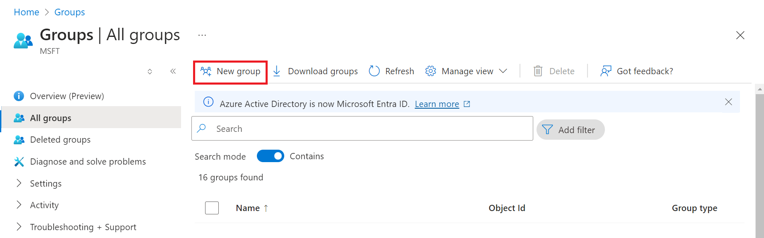Expand Troubleshooting + Support section
The height and width of the screenshot is (238, 764).
coord(19,227)
